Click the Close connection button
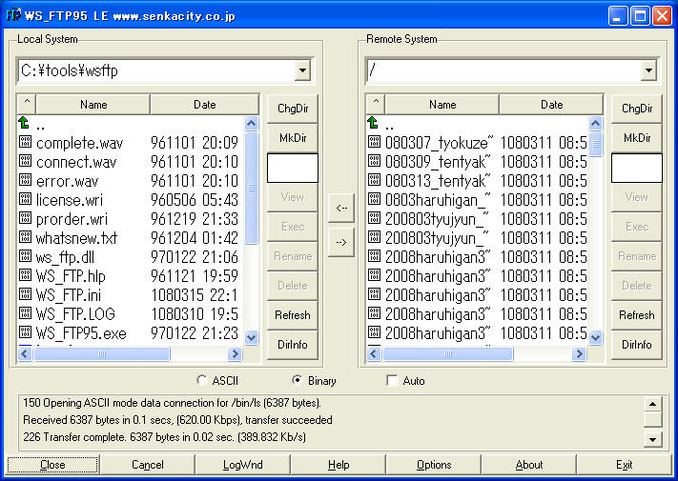 (52, 465)
